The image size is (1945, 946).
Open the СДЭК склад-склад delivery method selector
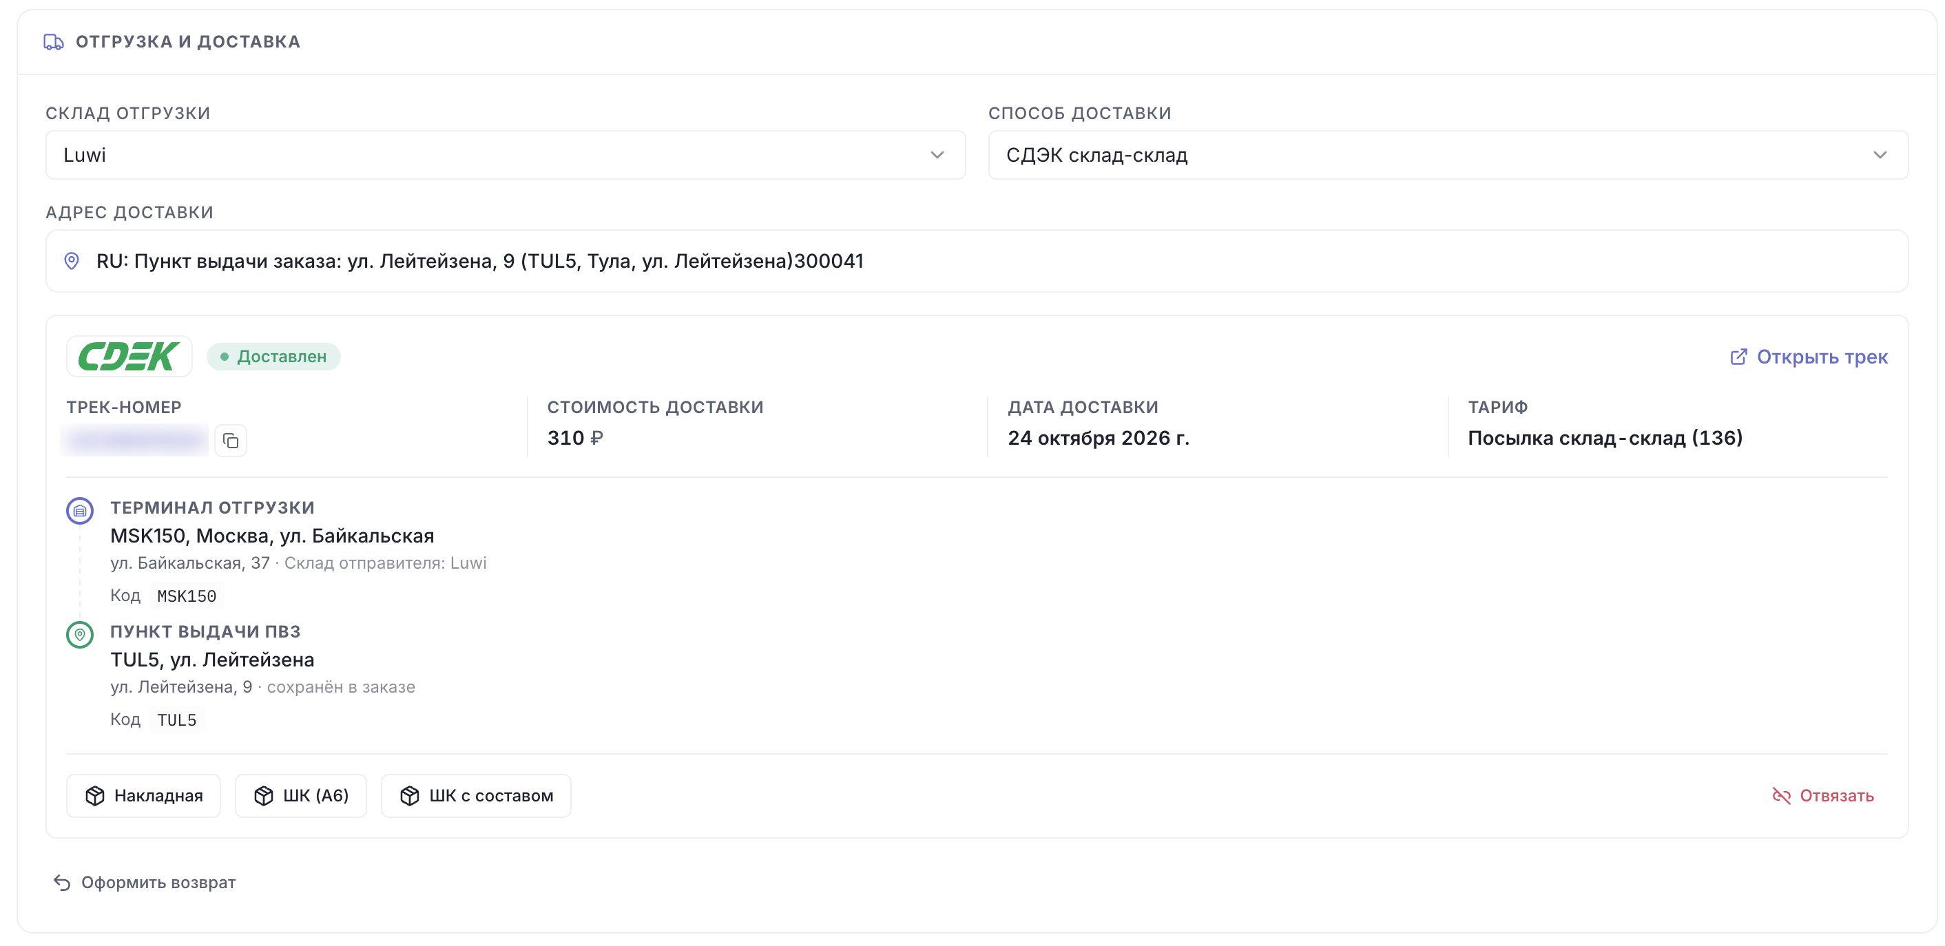[x=1448, y=155]
